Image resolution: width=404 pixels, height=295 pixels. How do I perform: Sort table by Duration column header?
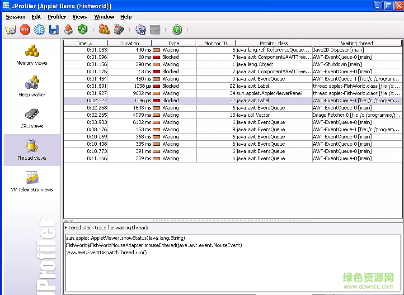[130, 43]
